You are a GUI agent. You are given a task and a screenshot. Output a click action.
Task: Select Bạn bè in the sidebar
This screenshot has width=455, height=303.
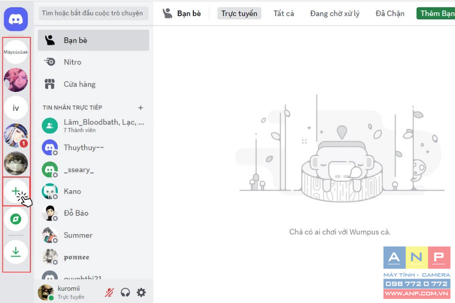coord(93,40)
